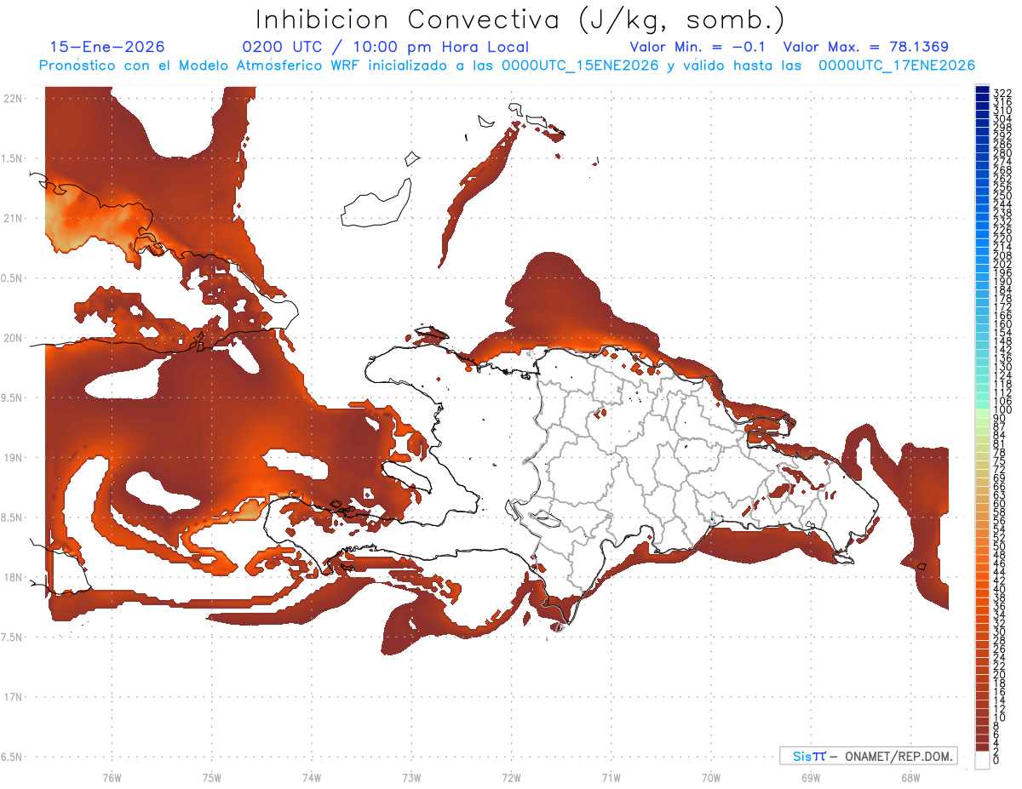Click the '72W' longitude label
The width and height of the screenshot is (1022, 789).
click(511, 778)
